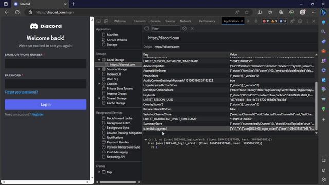Collapse the parsed JSON root object
Image resolution: width=329 pixels, height=185 pixels.
(x=145, y=139)
